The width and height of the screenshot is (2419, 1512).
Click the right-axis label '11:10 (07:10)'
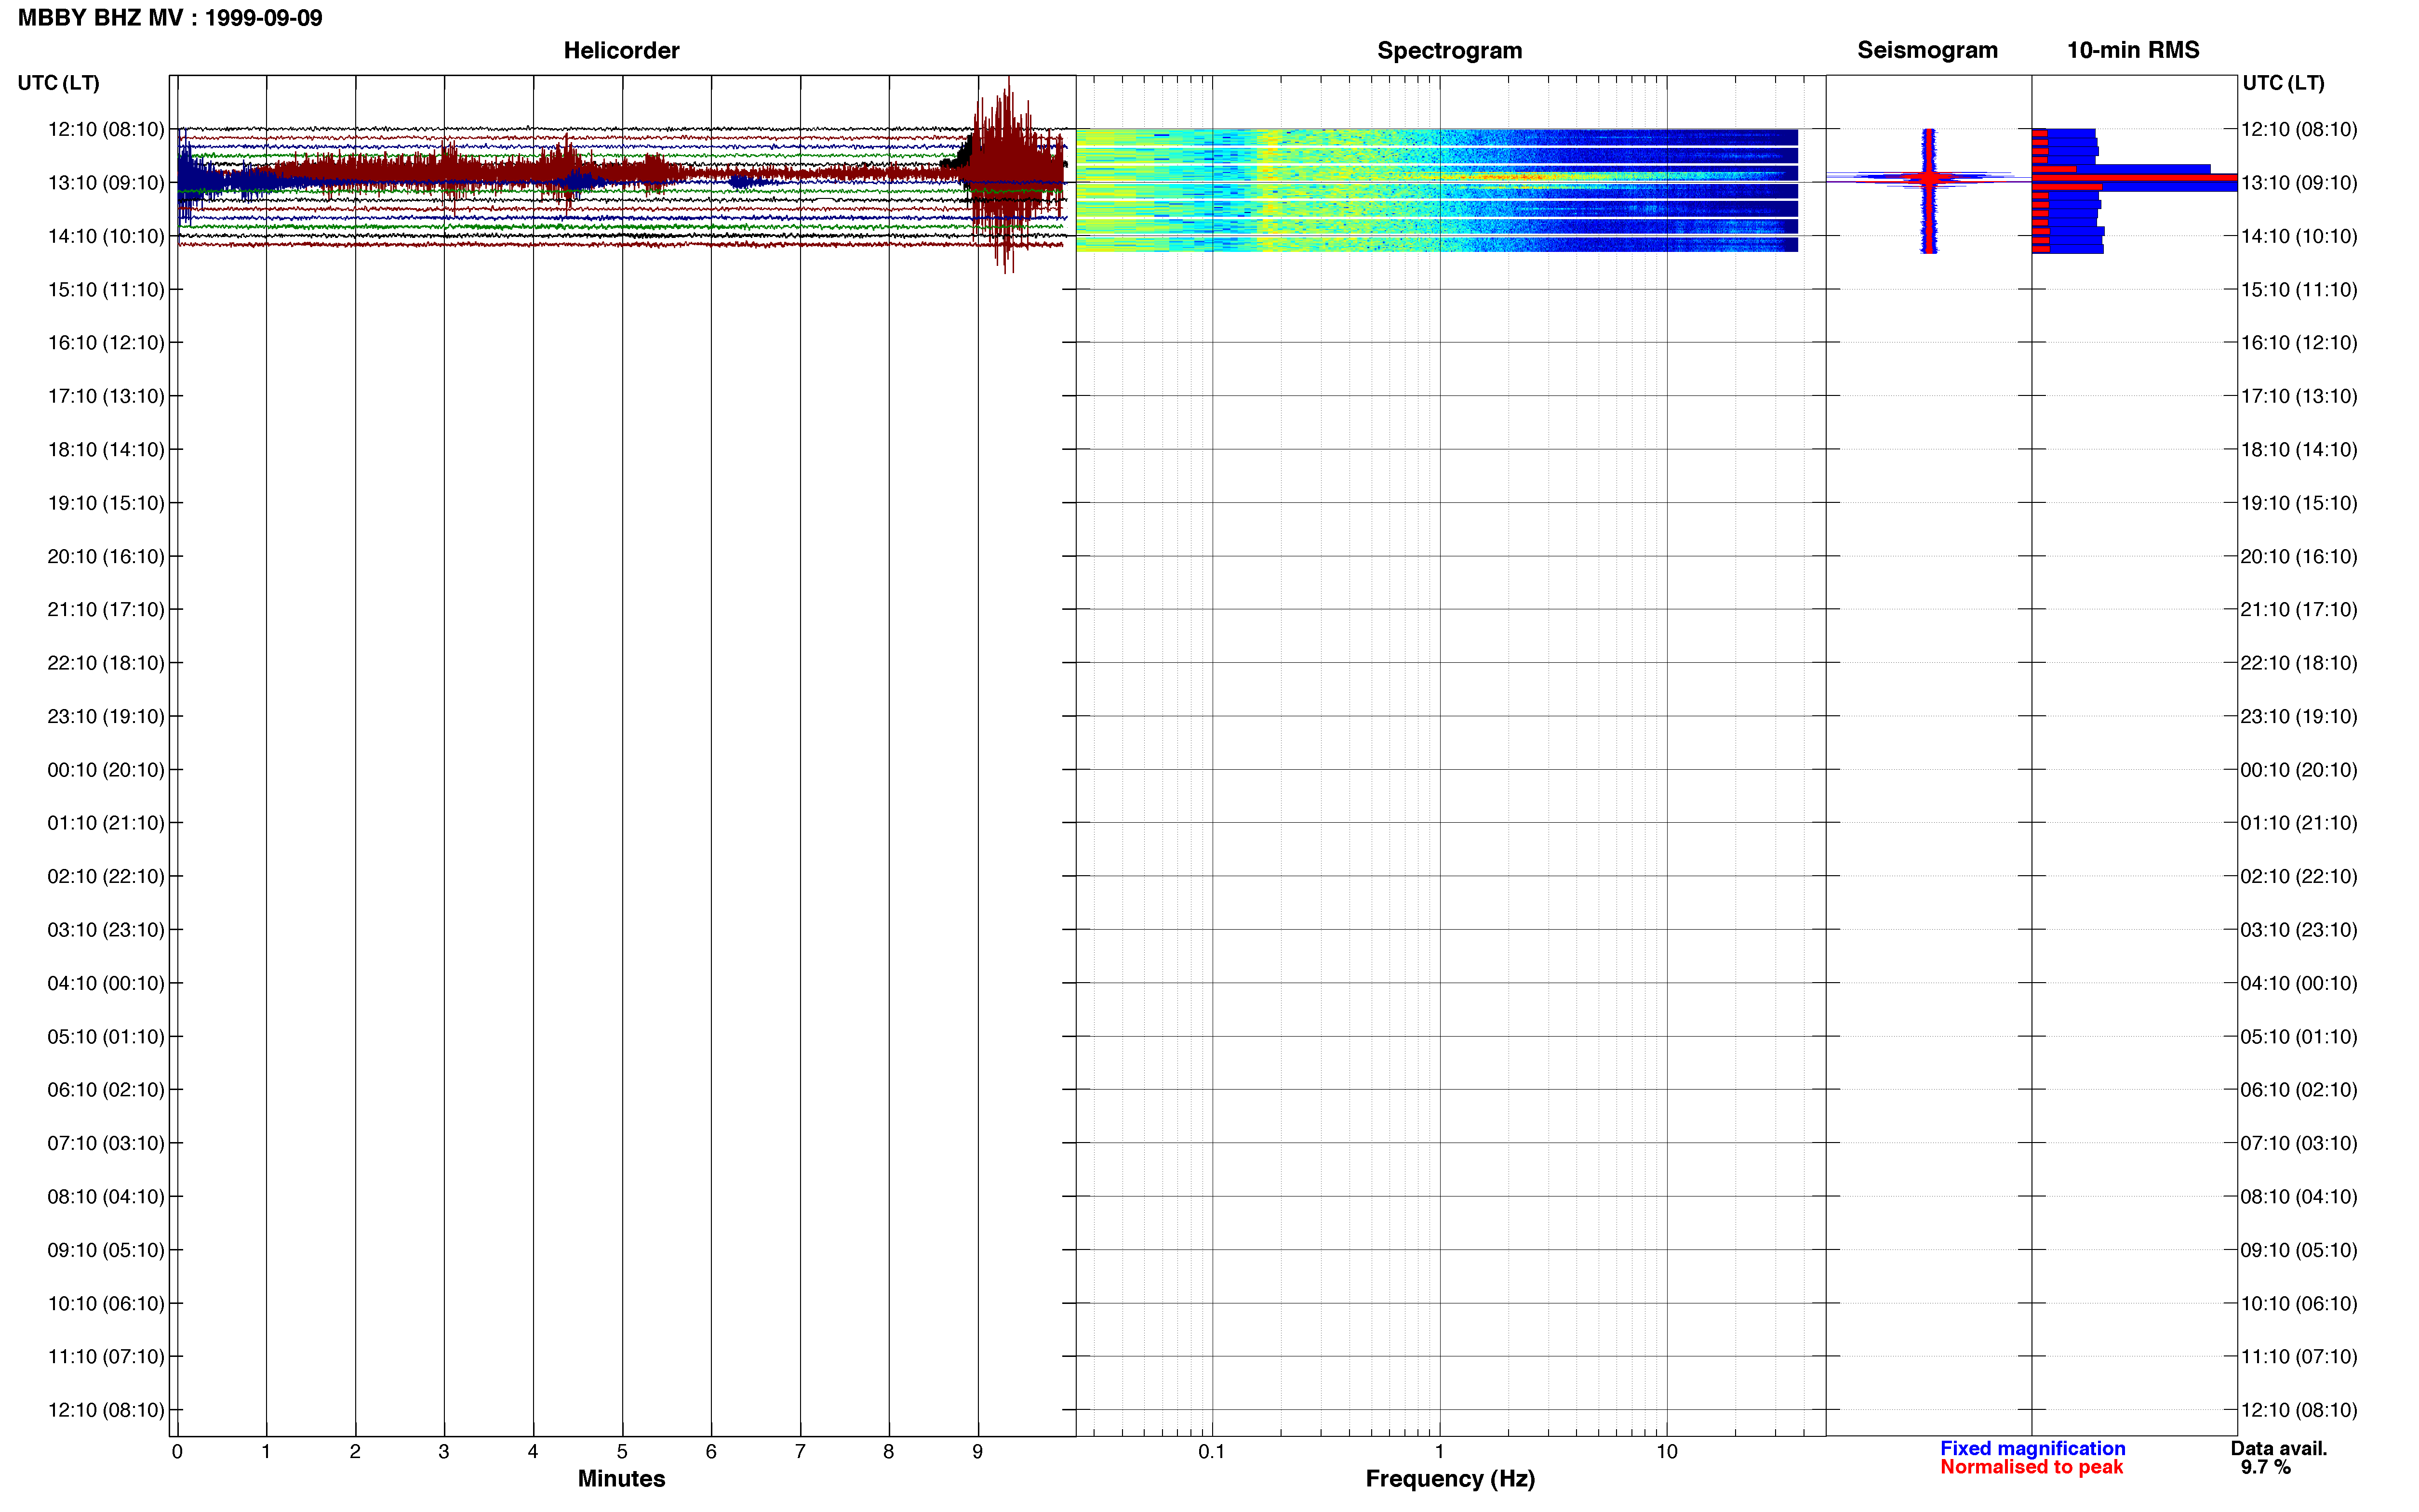coord(2299,1357)
